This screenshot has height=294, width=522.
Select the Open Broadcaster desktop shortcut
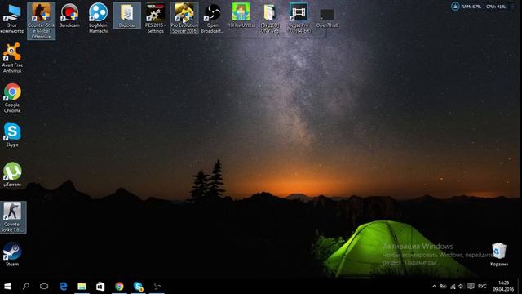pyautogui.click(x=212, y=18)
